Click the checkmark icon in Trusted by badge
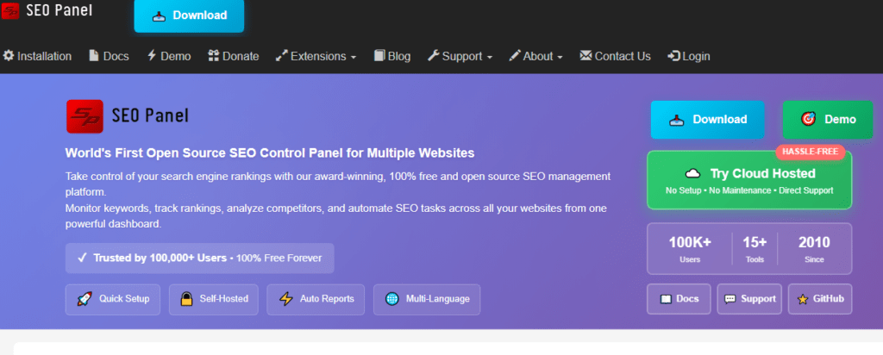Screen dimensions: 883x355 point(82,258)
